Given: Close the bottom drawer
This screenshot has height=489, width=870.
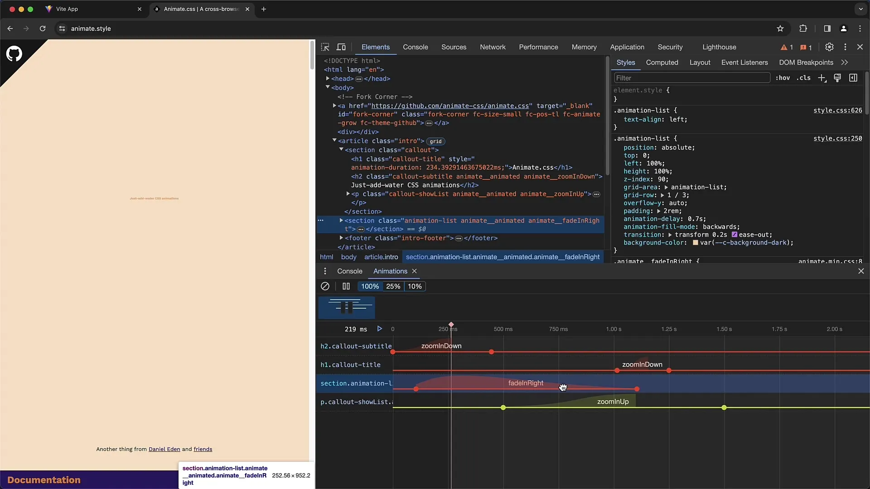Looking at the screenshot, I should pos(861,271).
